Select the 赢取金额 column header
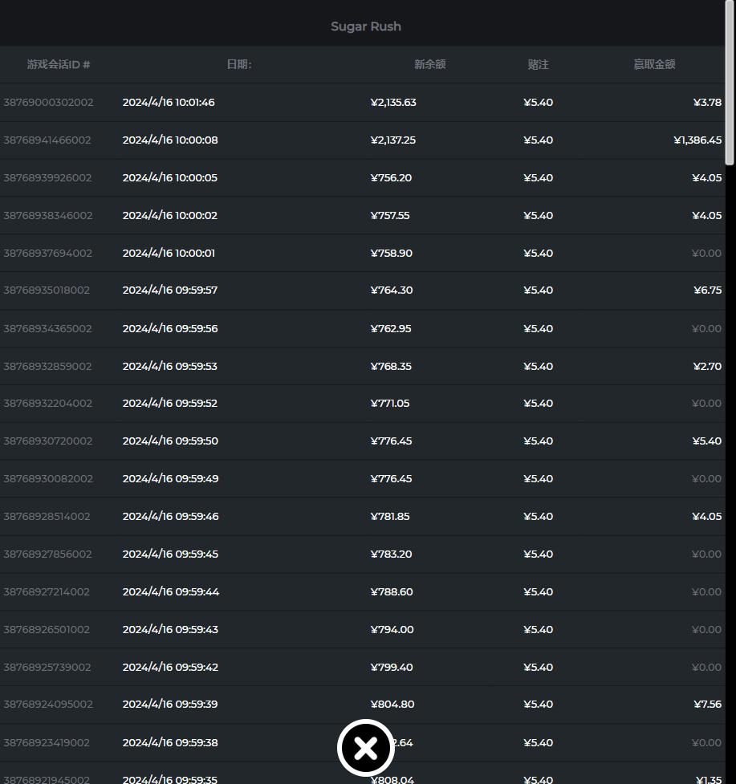Screen dimensions: 736x784 [x=654, y=64]
